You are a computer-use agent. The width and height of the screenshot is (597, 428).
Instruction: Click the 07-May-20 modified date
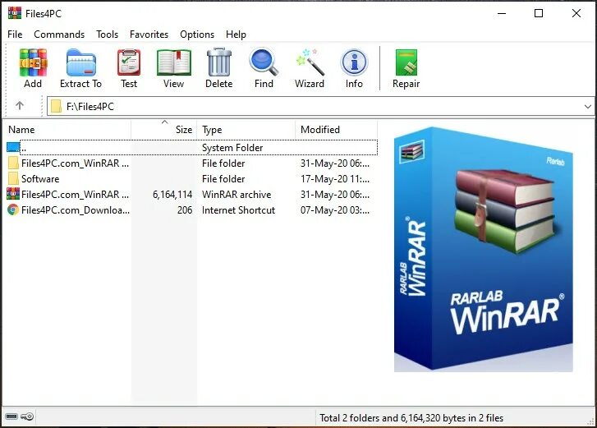click(x=335, y=210)
